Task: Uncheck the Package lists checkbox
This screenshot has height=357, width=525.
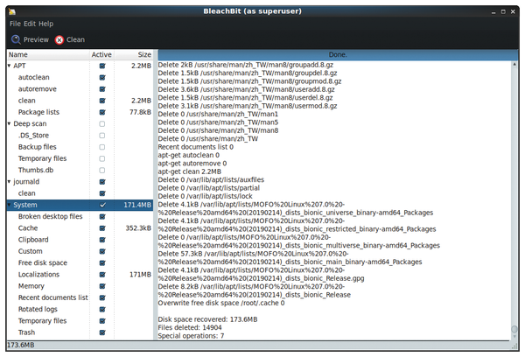Action: click(102, 112)
